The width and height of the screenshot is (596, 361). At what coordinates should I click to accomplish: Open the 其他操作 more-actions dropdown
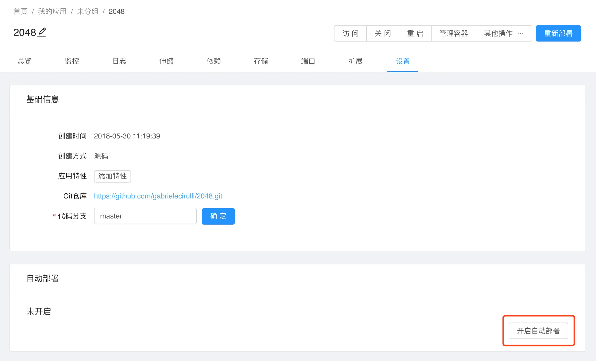click(504, 33)
